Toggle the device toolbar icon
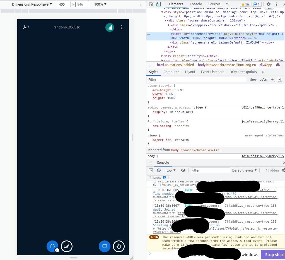The height and width of the screenshot is (260, 285). pyautogui.click(x=158, y=4)
